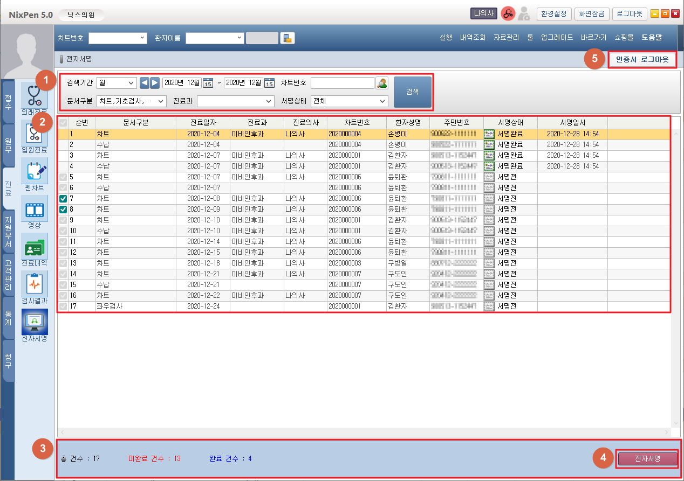Uncheck the checkbox for row 7
684x481 pixels.
click(63, 199)
